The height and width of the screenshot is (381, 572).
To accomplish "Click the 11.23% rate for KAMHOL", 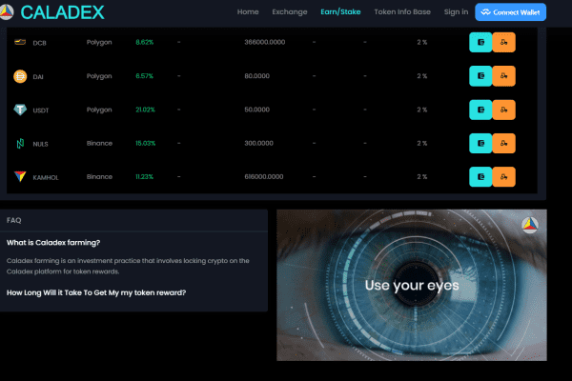I will pyautogui.click(x=145, y=177).
